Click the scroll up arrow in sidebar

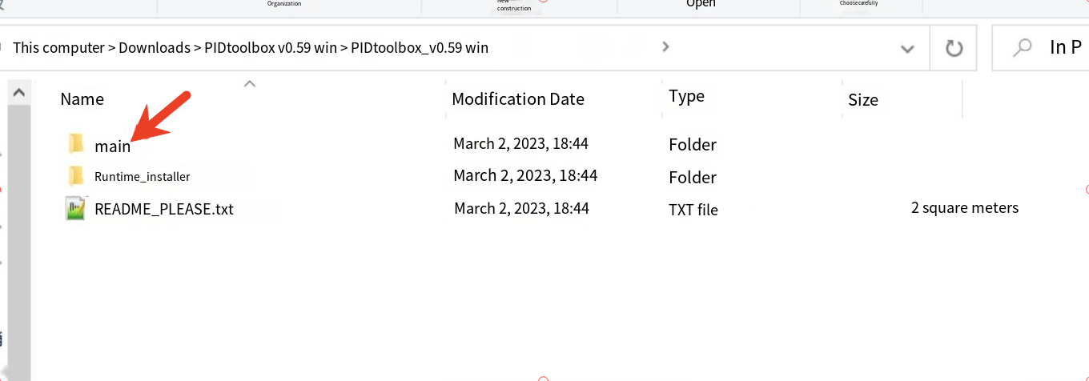tap(19, 93)
